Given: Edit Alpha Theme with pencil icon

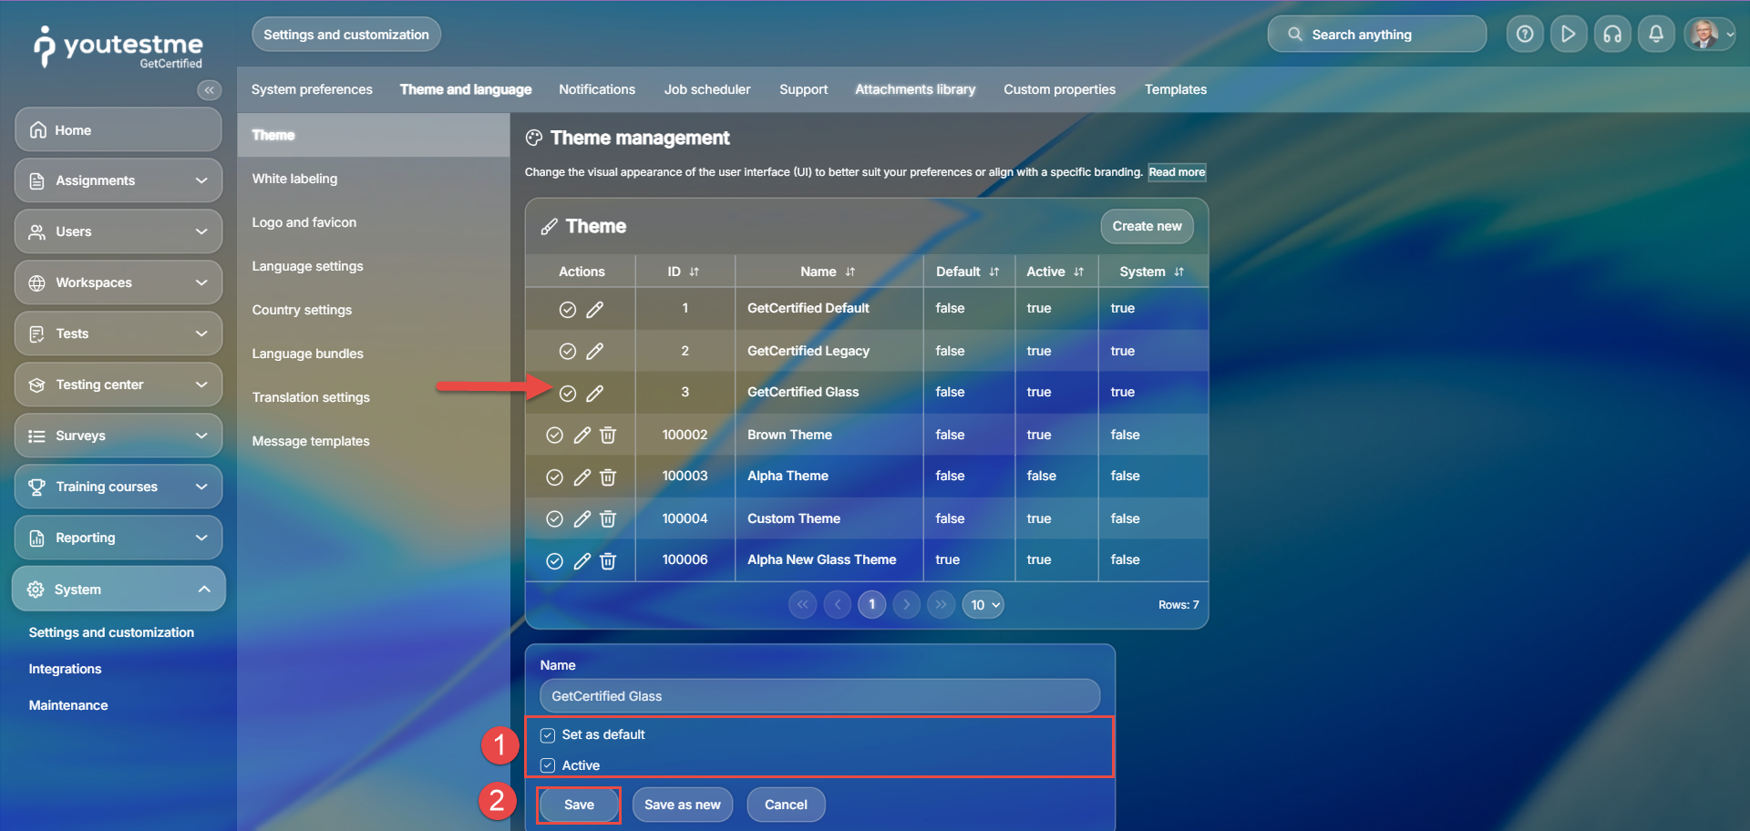Looking at the screenshot, I should [582, 477].
